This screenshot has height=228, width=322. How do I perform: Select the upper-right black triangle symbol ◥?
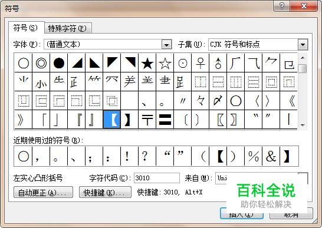pyautogui.click(x=130, y=63)
